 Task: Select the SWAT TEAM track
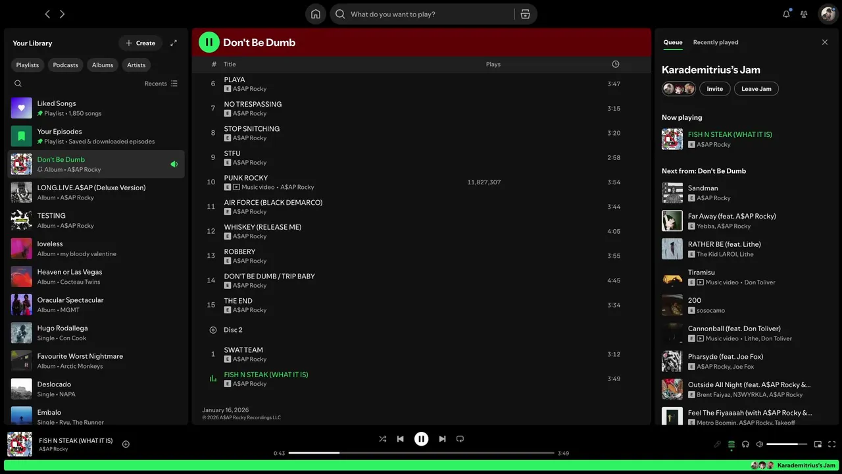pyautogui.click(x=421, y=354)
